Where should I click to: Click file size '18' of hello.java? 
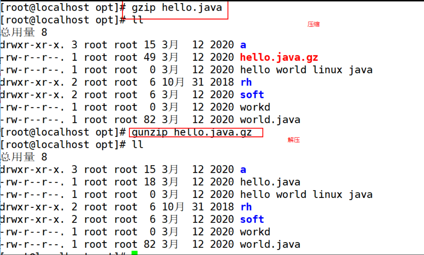(150, 182)
